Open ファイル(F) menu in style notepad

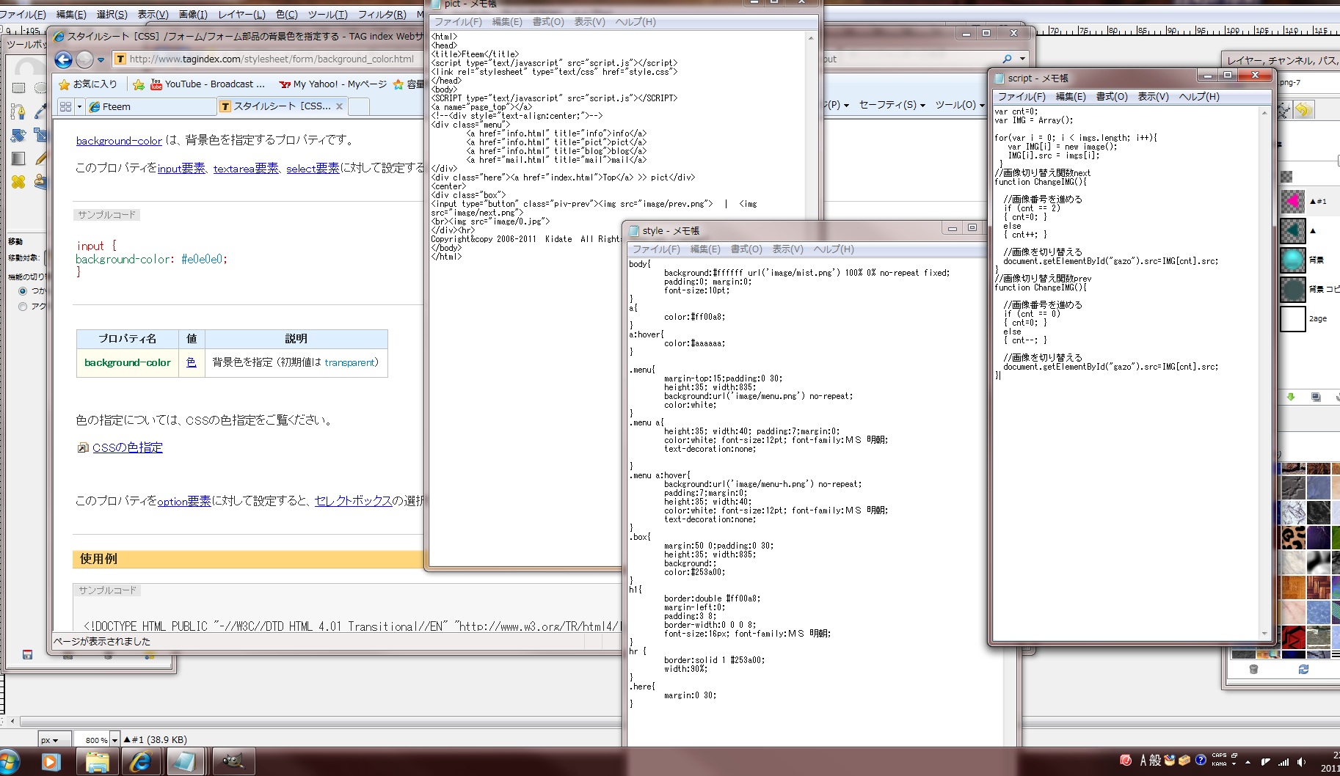(x=656, y=249)
